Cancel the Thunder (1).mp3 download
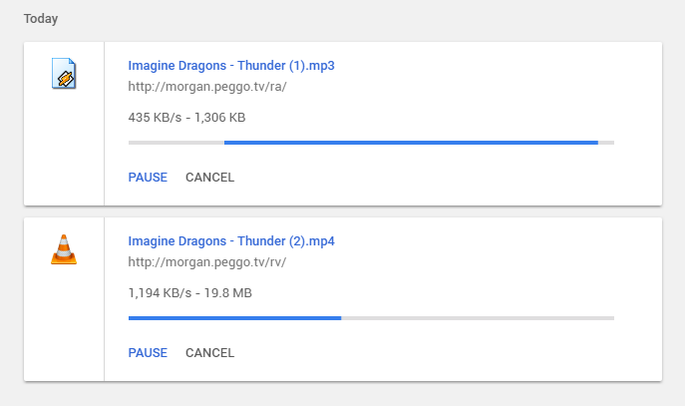 (x=209, y=178)
